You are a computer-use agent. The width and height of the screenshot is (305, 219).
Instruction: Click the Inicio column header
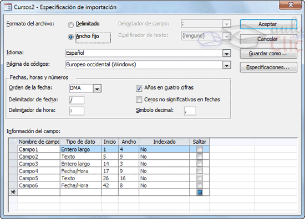(110, 142)
